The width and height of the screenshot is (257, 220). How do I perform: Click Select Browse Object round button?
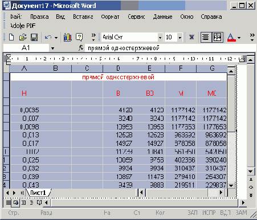[251, 188]
